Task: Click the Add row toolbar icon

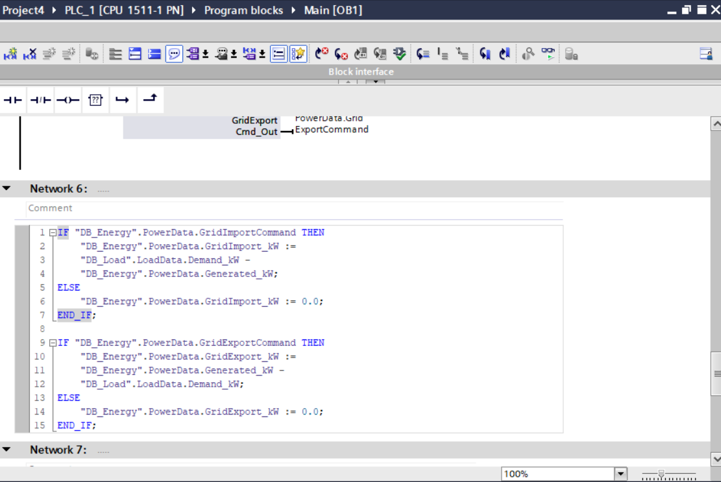Action: [69, 54]
